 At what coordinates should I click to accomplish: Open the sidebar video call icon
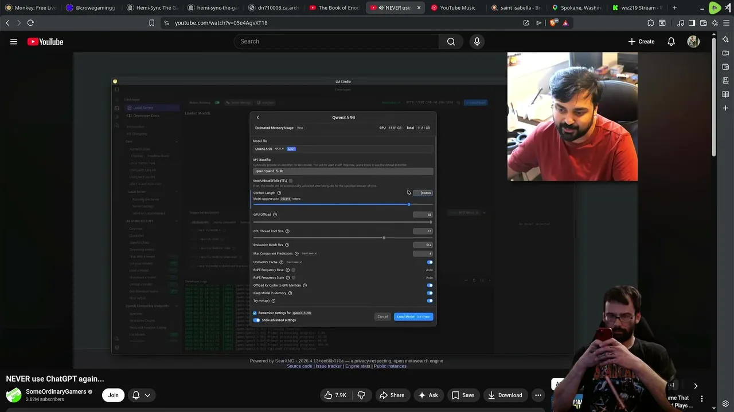[x=725, y=53]
